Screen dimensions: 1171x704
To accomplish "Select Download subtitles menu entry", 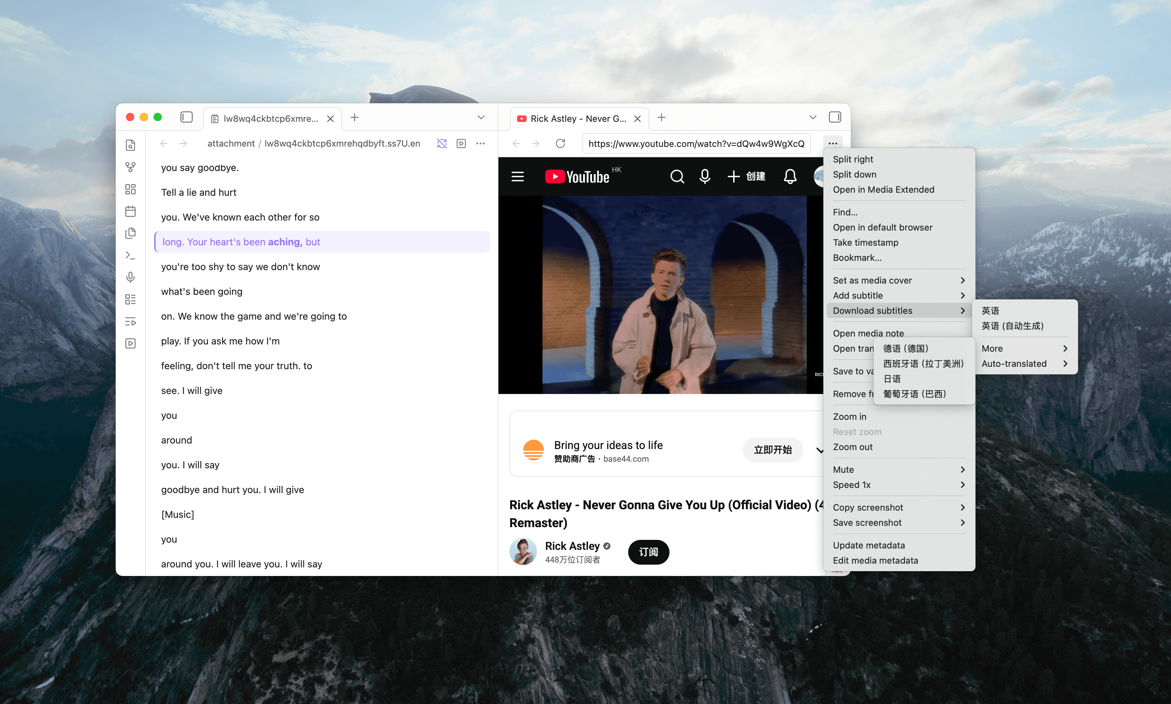I will click(899, 311).
